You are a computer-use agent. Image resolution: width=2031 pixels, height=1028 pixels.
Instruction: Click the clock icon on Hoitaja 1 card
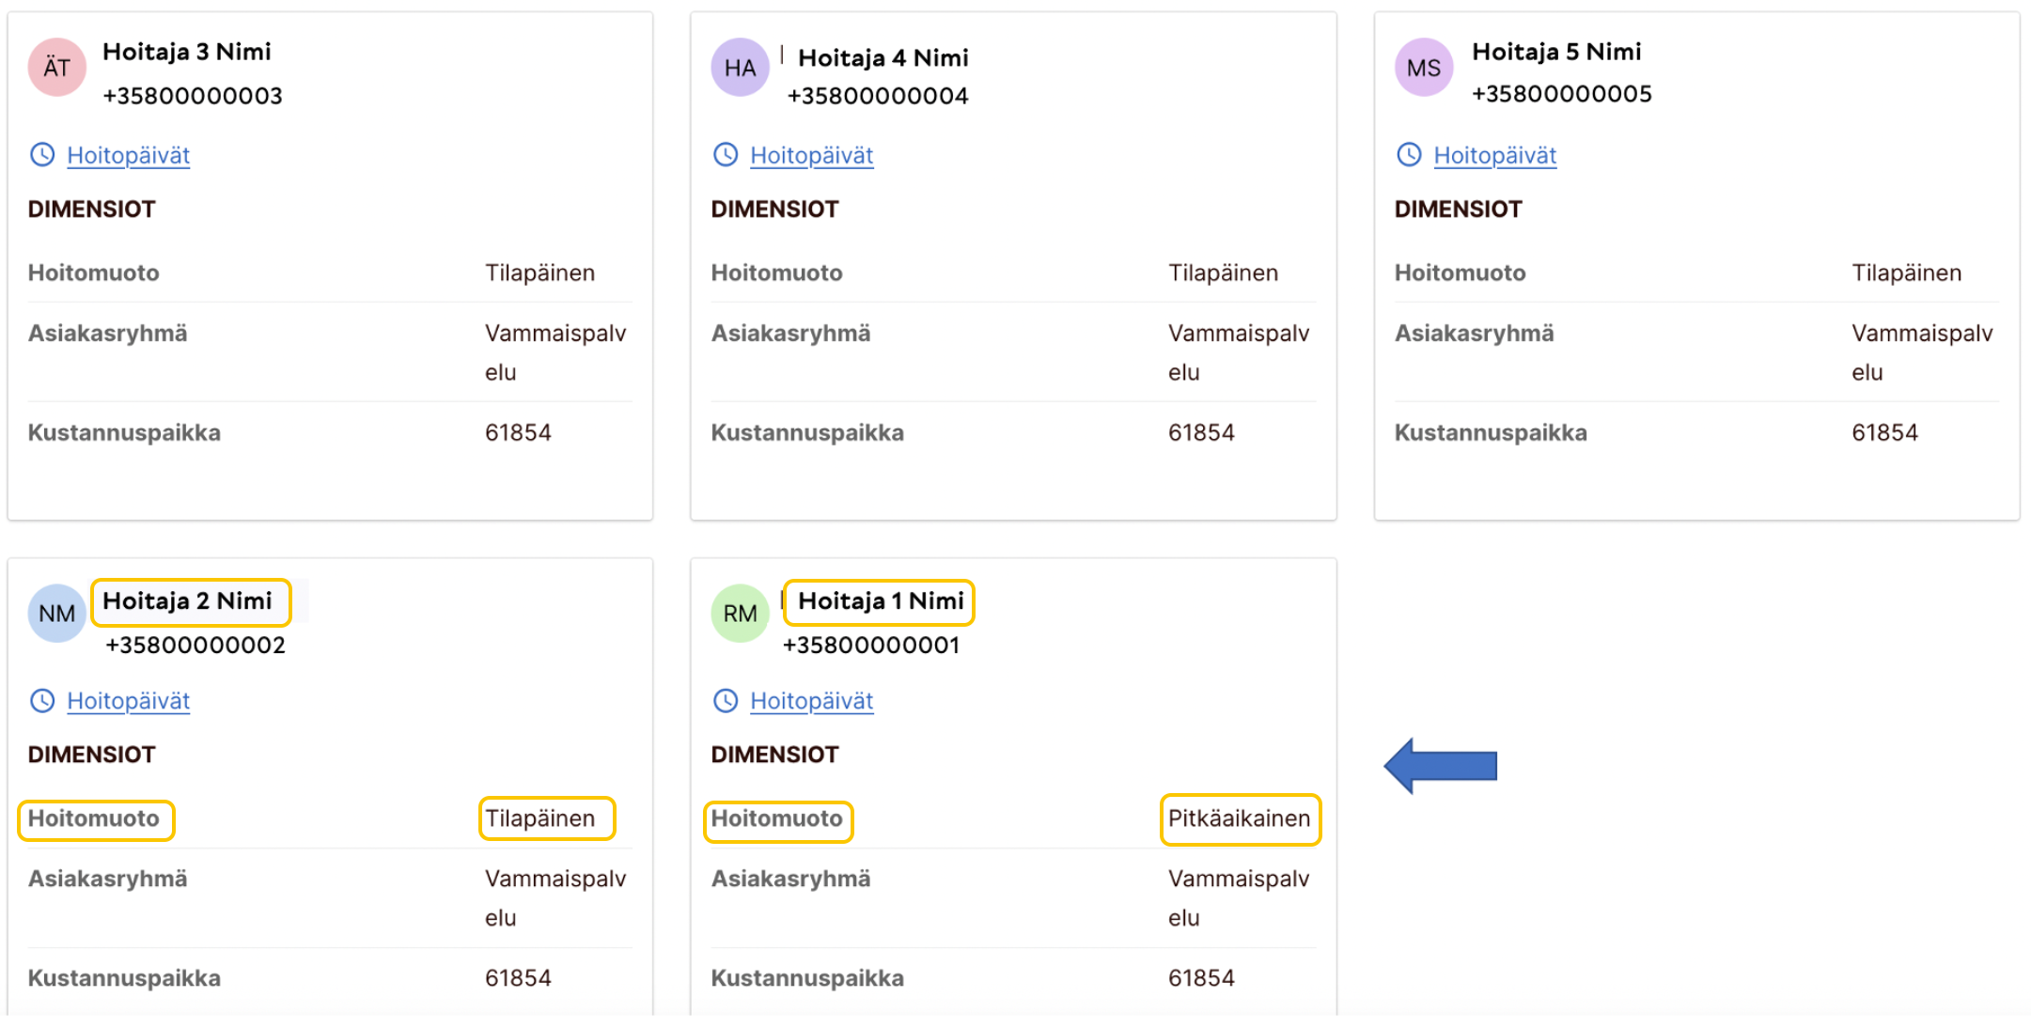726,701
